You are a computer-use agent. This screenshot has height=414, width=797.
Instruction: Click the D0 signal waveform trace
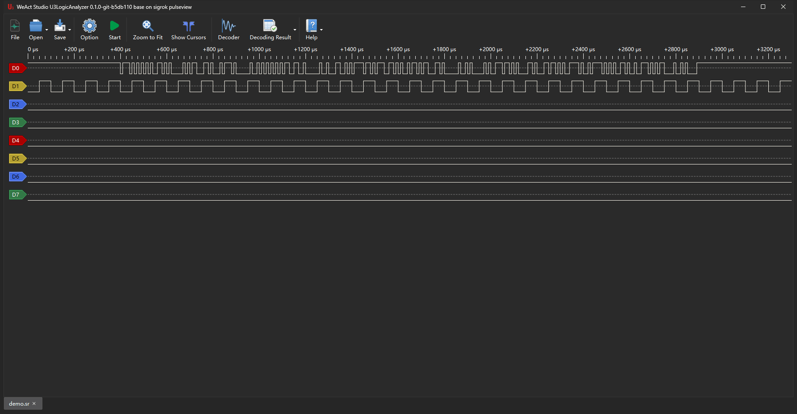coord(409,68)
